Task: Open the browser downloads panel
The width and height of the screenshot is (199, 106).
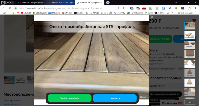Action: [x=195, y=8]
